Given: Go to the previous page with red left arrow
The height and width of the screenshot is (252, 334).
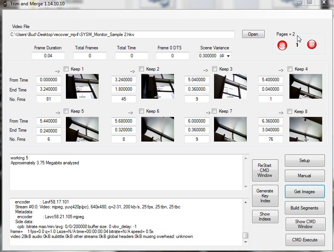Looking at the screenshot, I should point(282,45).
